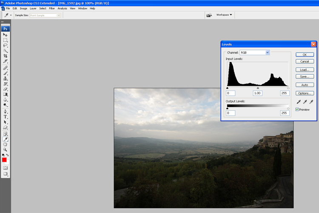Screen dimensions: 319x213
Task: Uncheck the Preview checkbox
Action: pos(297,109)
